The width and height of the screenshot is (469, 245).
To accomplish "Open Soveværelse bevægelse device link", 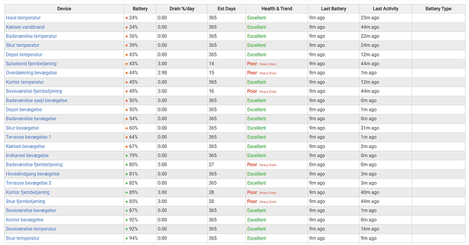I will 31,210.
